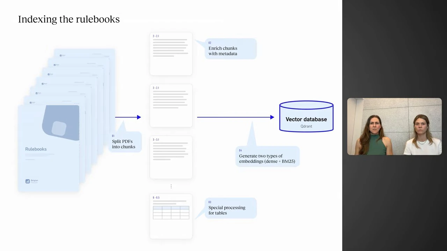Select the chunk page labeled 3 > 3.1
This screenshot has width=447, height=251.
(x=171, y=158)
